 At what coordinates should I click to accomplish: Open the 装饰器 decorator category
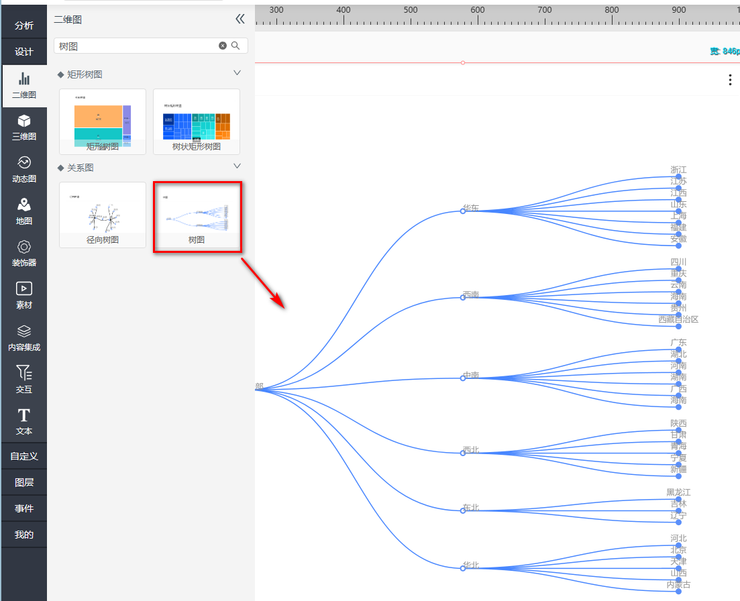click(24, 254)
